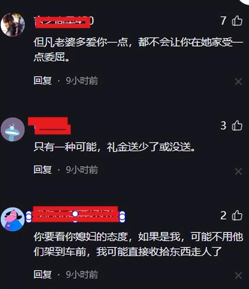The image size is (249, 289).
Task: Open the blue monster avatar profile
Action: (x=13, y=130)
